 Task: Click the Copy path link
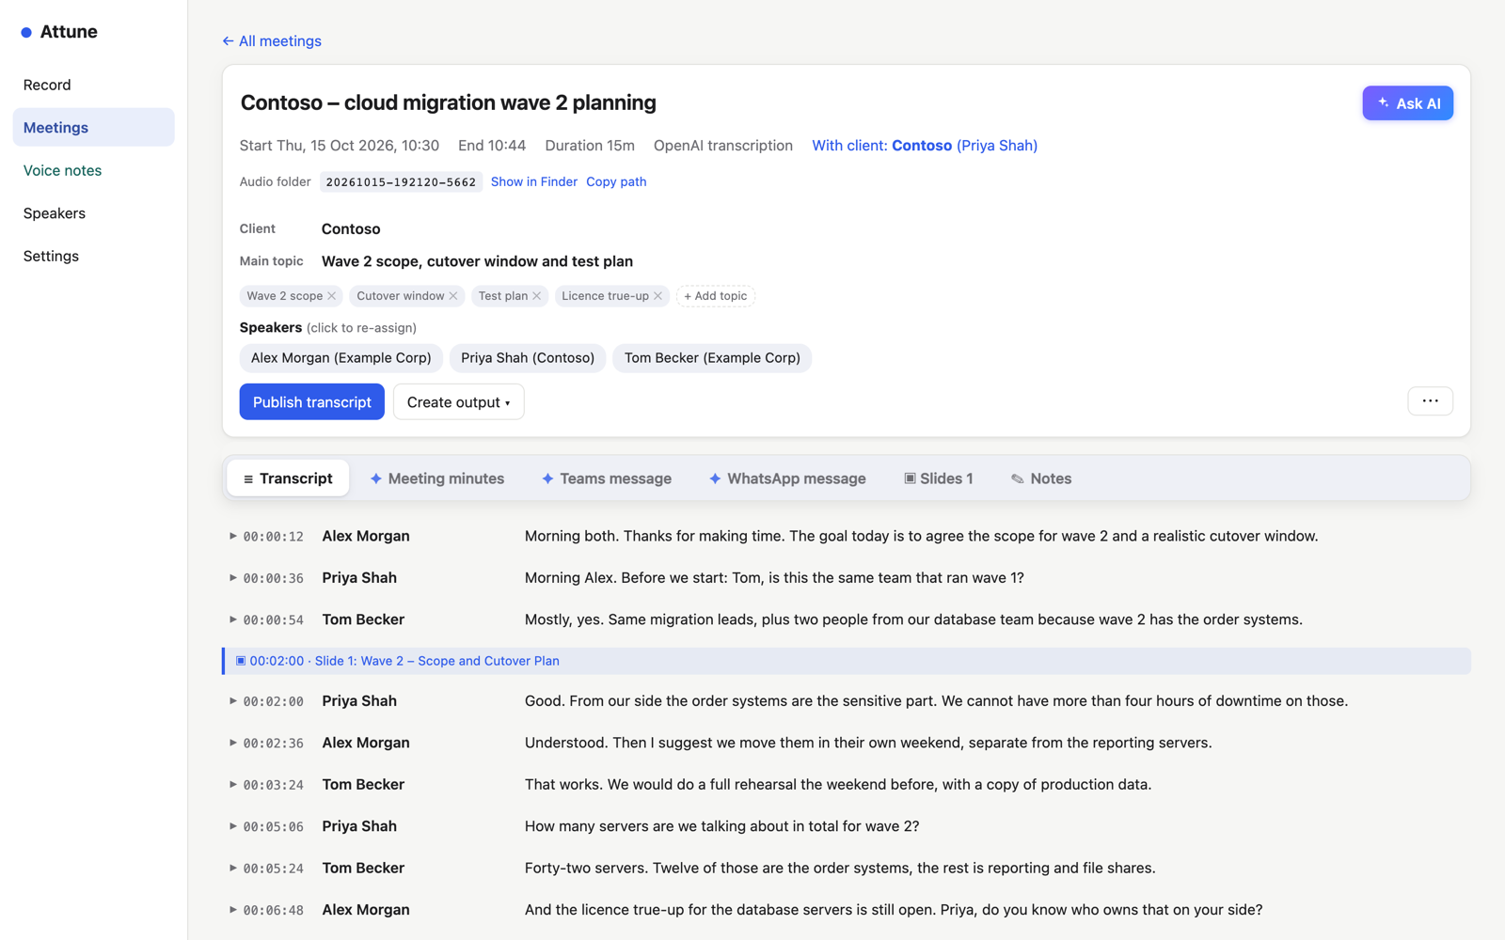pyautogui.click(x=616, y=181)
